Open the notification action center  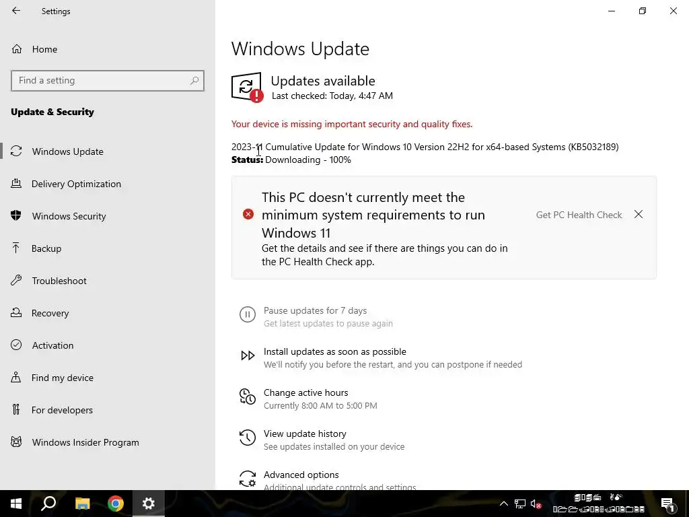tap(667, 504)
